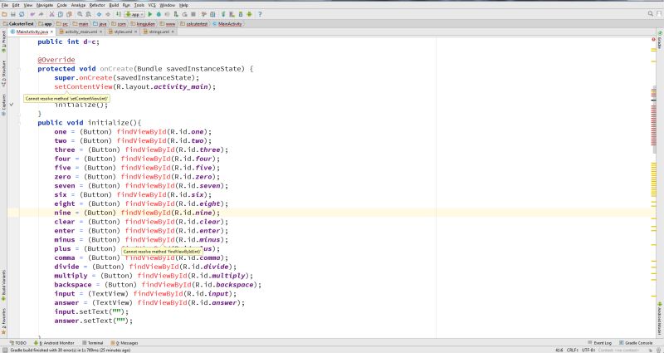This screenshot has height=353, width=664.
Task: Open the Refactor menu
Action: tap(97, 5)
